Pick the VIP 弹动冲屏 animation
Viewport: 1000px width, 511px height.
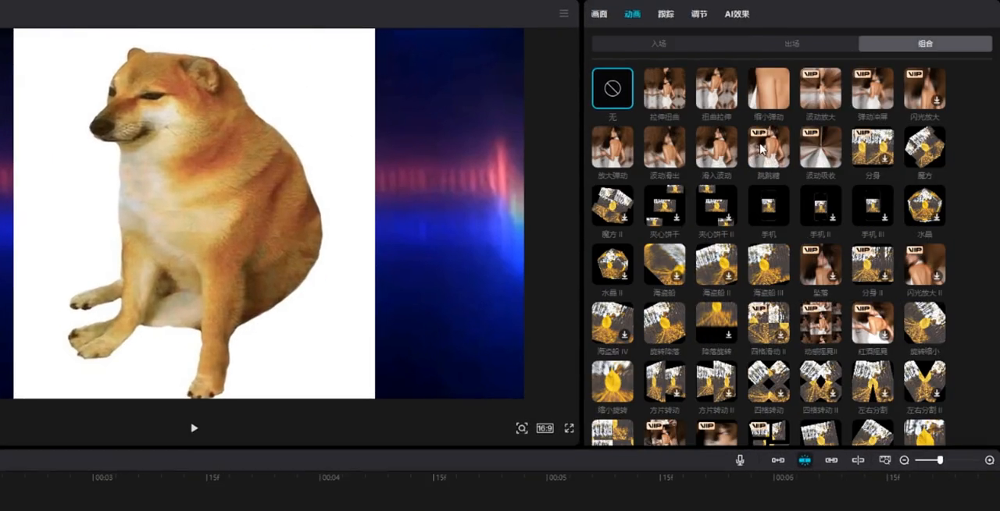(873, 88)
